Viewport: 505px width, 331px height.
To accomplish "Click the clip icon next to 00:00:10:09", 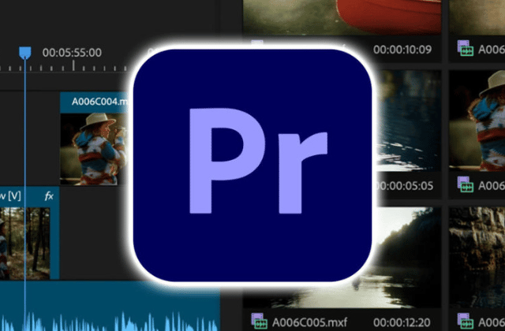I will [466, 48].
